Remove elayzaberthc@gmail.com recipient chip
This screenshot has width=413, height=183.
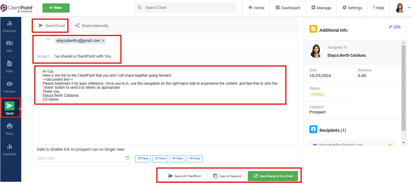[x=103, y=41]
